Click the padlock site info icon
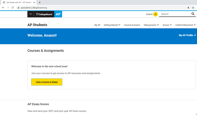Image resolution: width=197 pixels, height=115 pixels. (x=18, y=8)
